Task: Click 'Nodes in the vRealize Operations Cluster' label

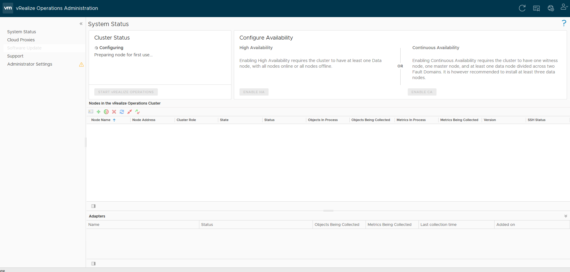Action: pyautogui.click(x=125, y=103)
